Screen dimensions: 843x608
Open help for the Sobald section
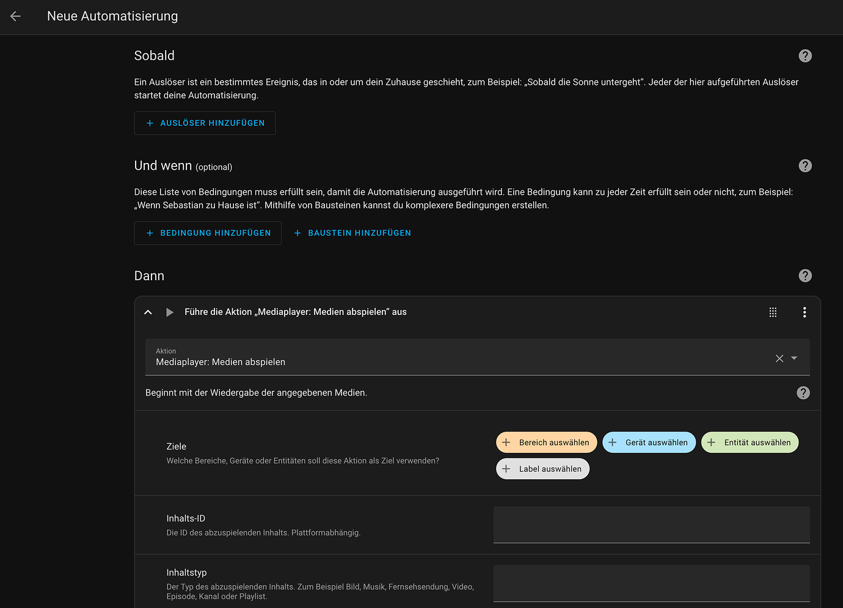805,56
